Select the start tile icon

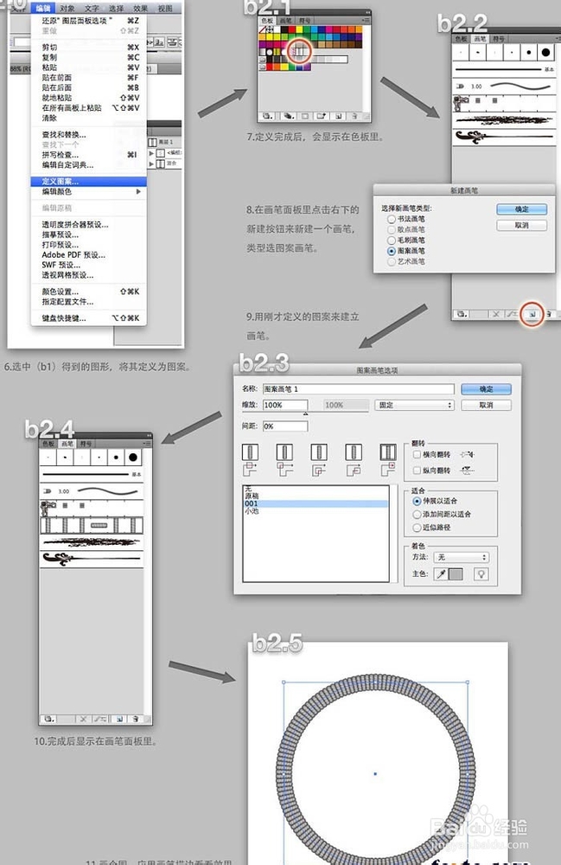pyautogui.click(x=354, y=452)
